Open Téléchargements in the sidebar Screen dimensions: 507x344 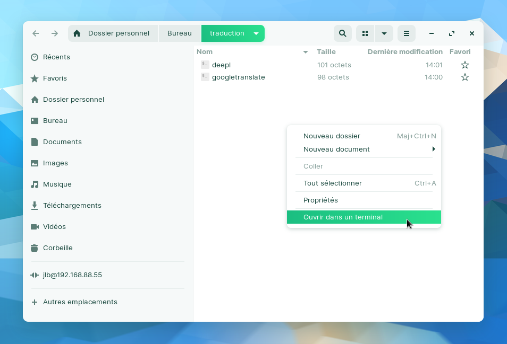click(x=72, y=205)
